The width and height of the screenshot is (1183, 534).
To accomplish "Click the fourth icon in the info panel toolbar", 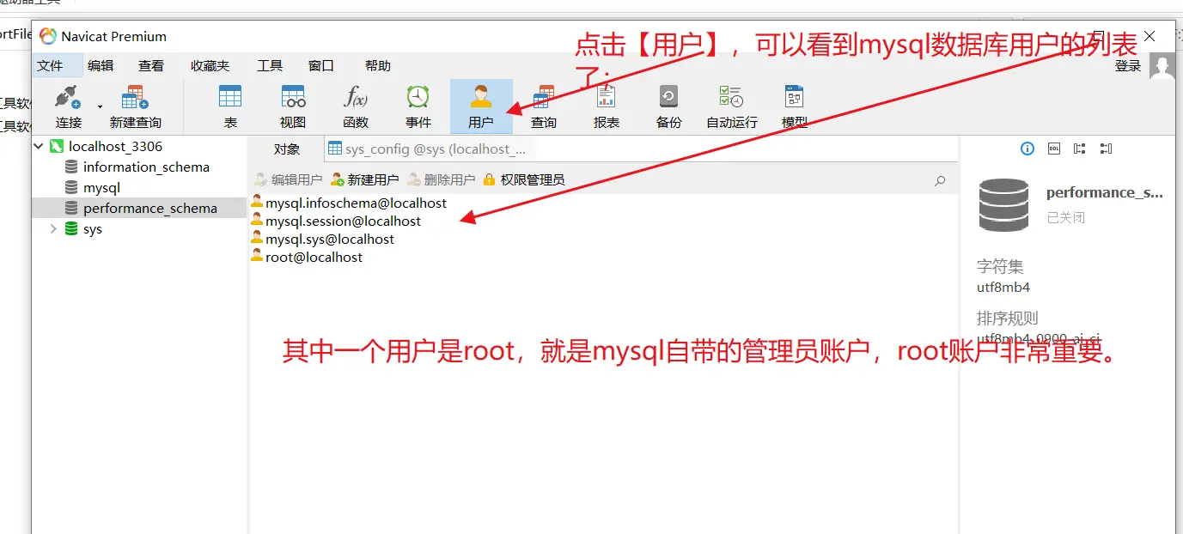I will (x=1106, y=149).
